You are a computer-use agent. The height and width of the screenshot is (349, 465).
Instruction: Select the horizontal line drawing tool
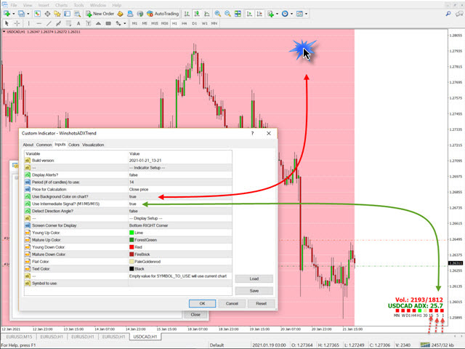tap(39, 23)
